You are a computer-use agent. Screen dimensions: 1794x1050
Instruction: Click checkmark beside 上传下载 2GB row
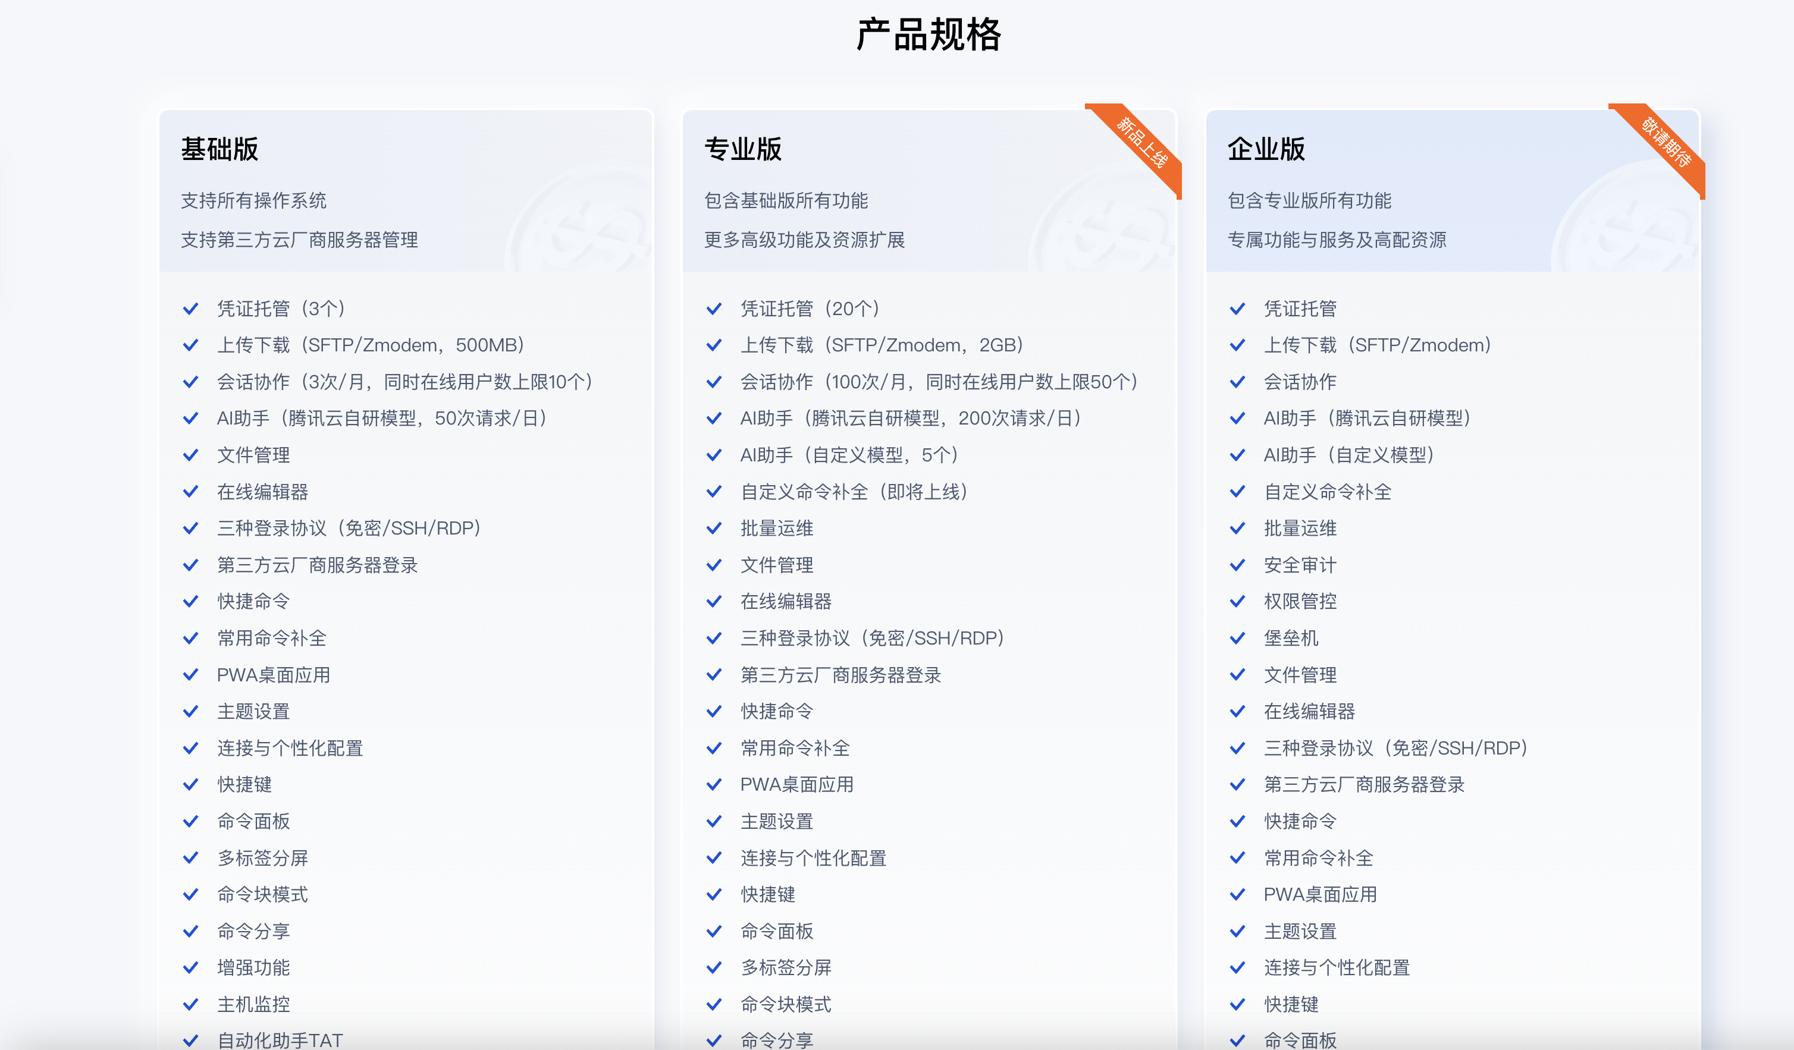[713, 345]
